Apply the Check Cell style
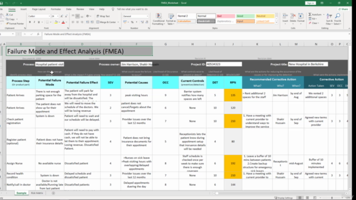Viewport: 356px width, 200px height. pos(206,21)
